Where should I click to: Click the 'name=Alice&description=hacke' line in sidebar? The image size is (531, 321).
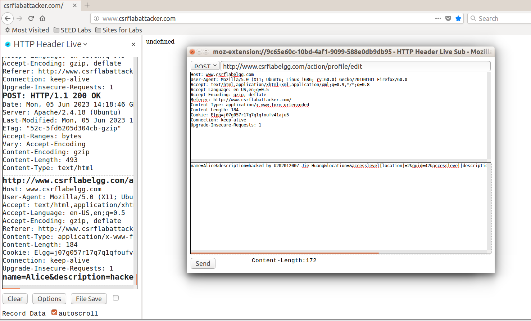(x=68, y=277)
